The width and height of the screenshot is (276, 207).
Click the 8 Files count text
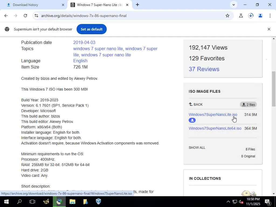click(250, 149)
